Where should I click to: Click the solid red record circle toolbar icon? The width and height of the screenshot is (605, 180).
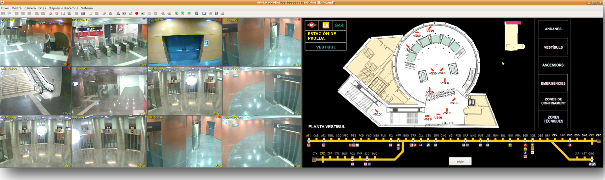[x=137, y=13]
